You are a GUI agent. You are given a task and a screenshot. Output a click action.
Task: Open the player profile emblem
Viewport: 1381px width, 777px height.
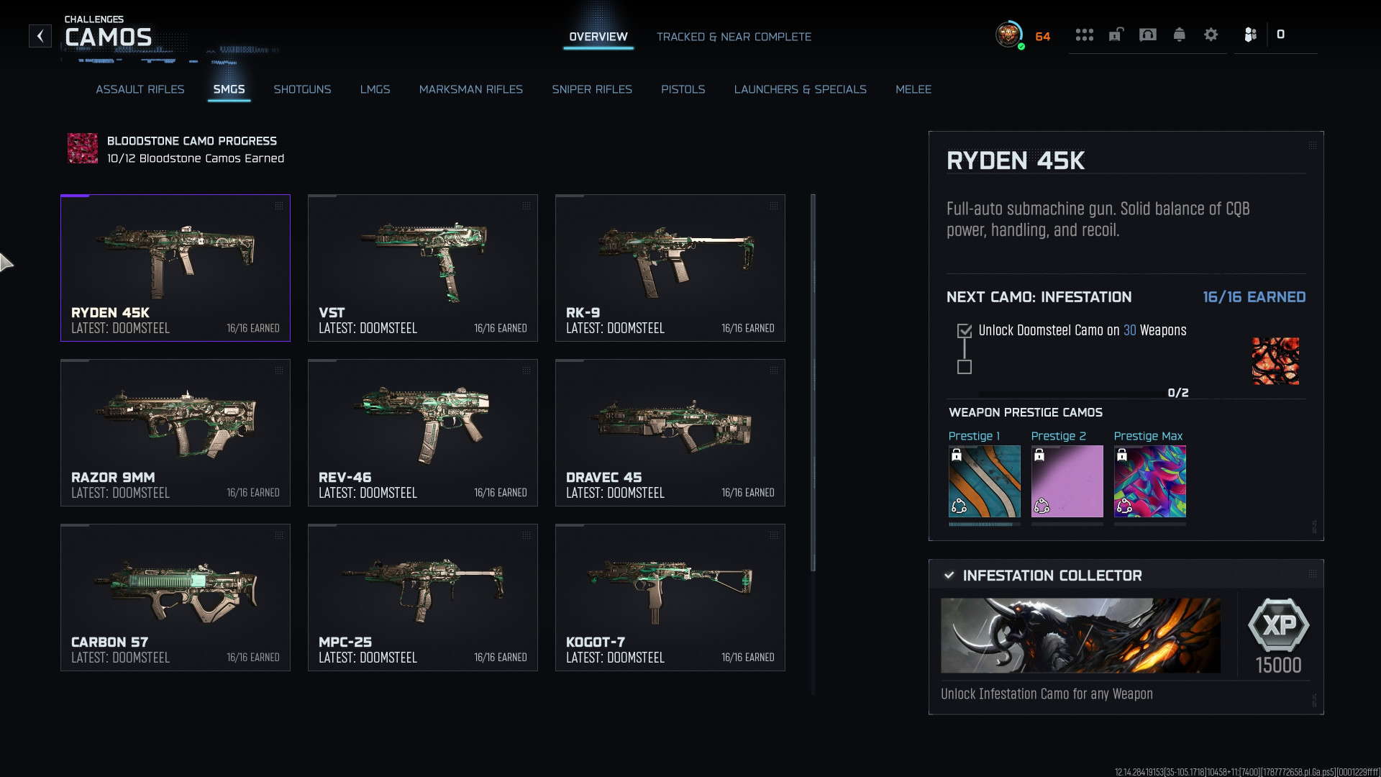tap(1009, 35)
